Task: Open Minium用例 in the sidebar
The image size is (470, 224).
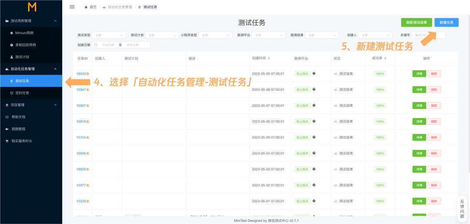Action: point(31,33)
